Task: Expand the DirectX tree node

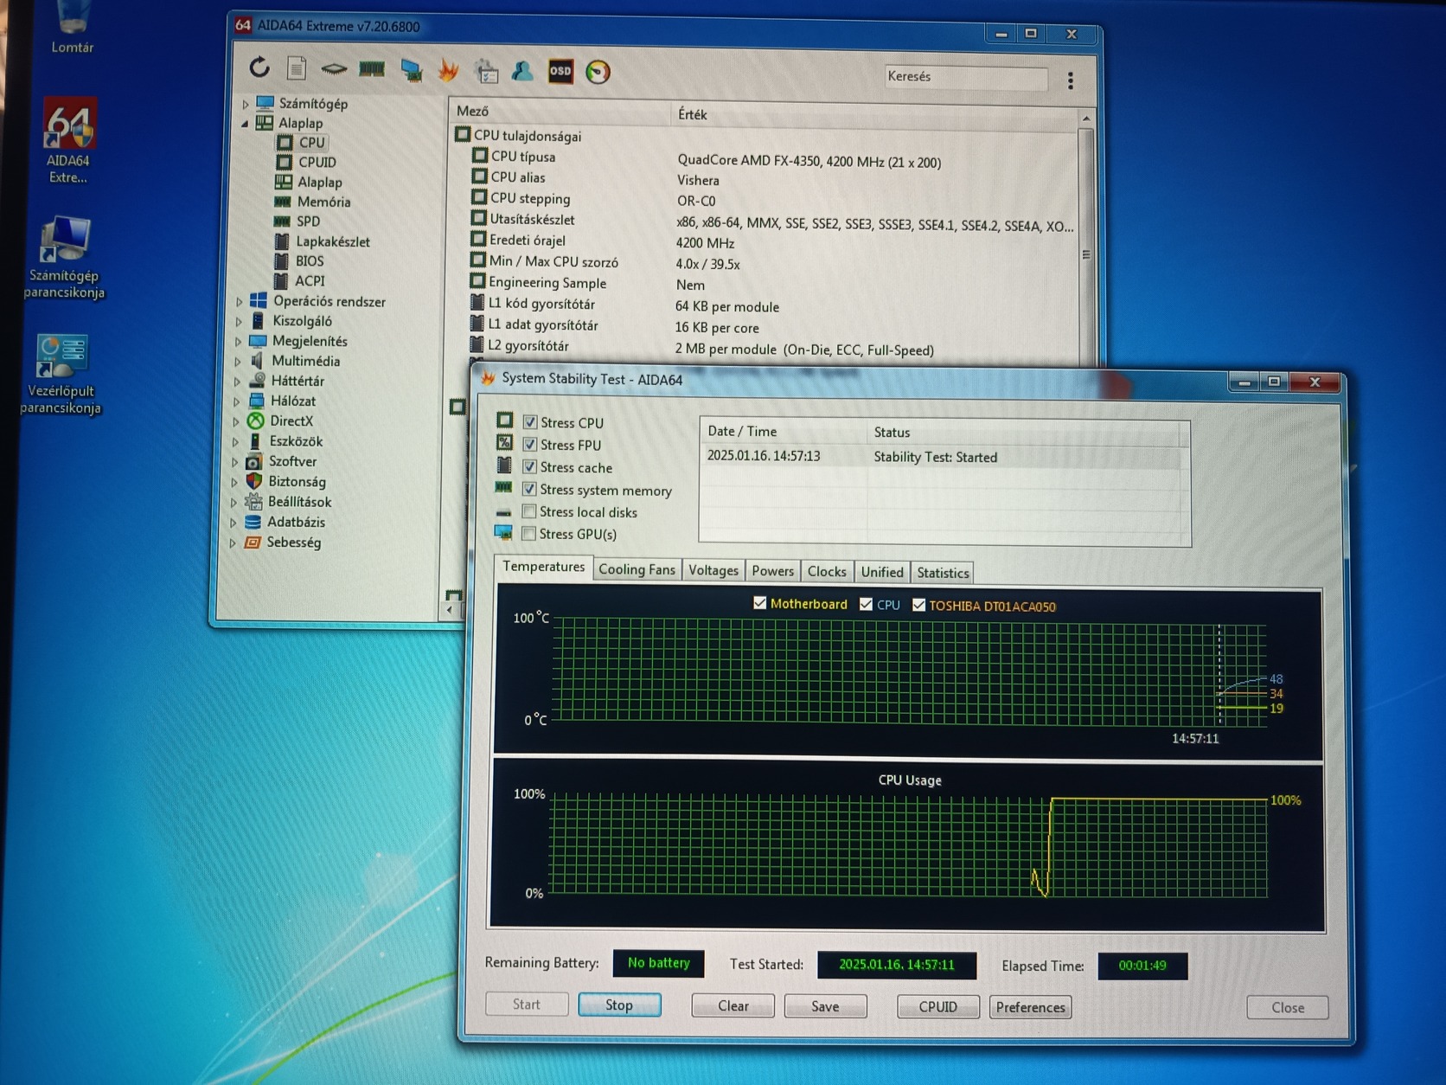Action: tap(237, 421)
